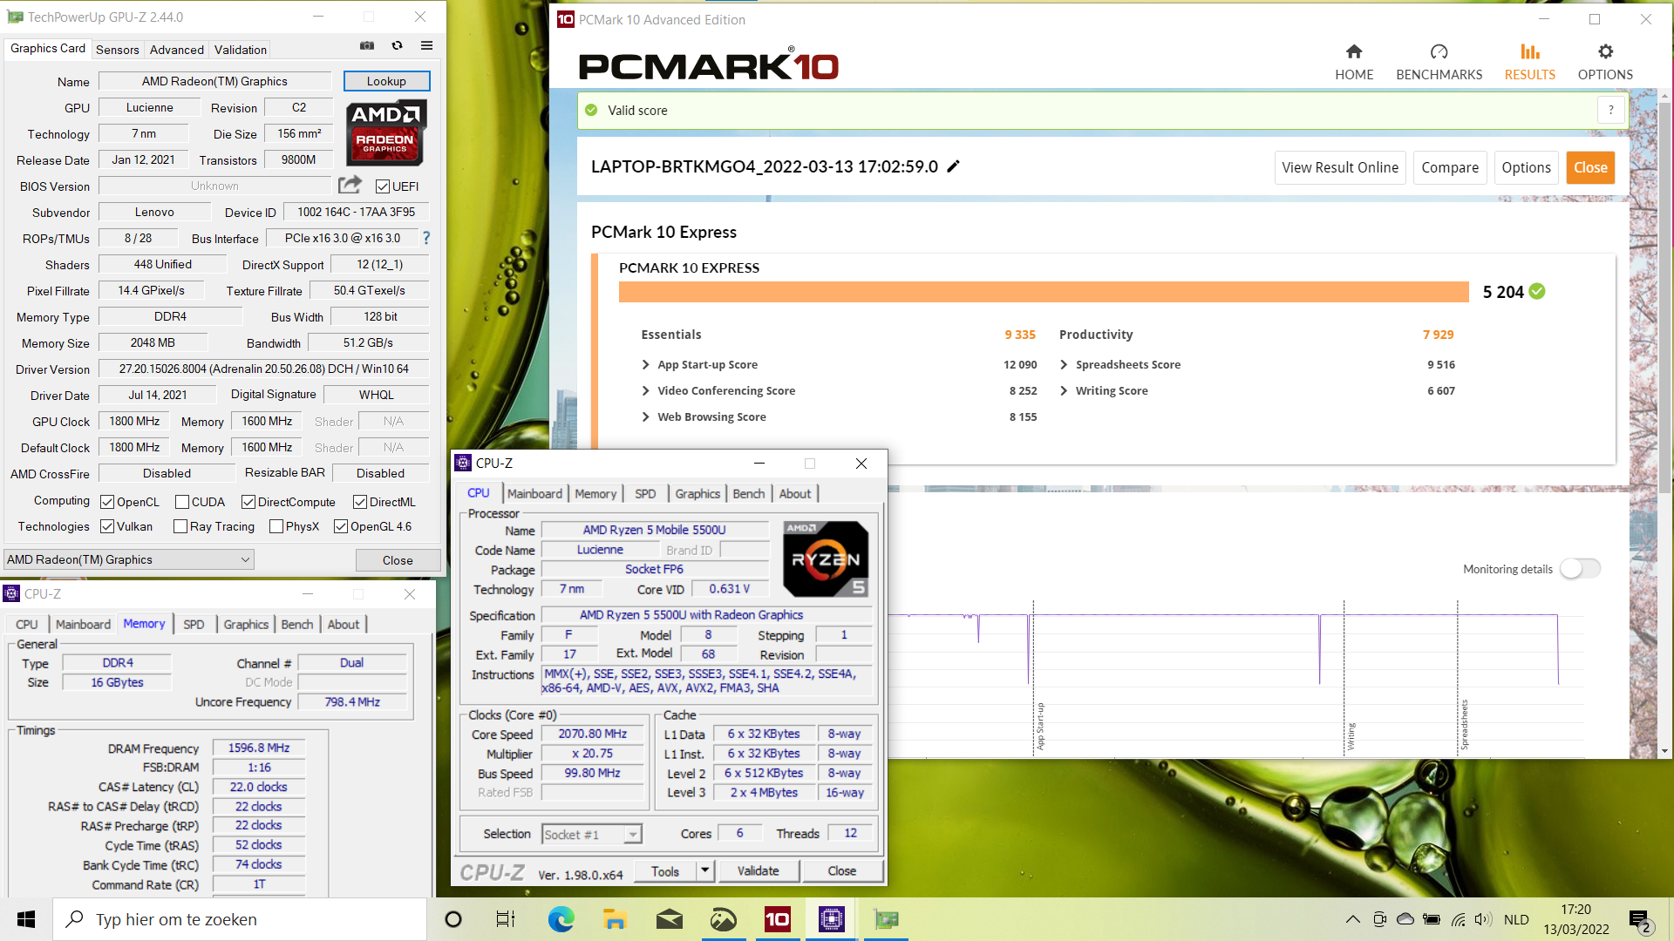The width and height of the screenshot is (1674, 941).
Task: Open CPU-Z Tools dropdown arrow
Action: click(x=704, y=870)
